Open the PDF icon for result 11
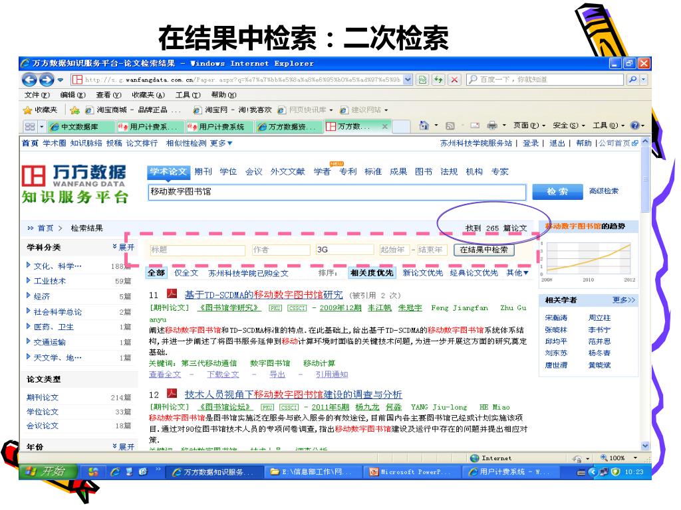The image size is (681, 510). click(172, 294)
